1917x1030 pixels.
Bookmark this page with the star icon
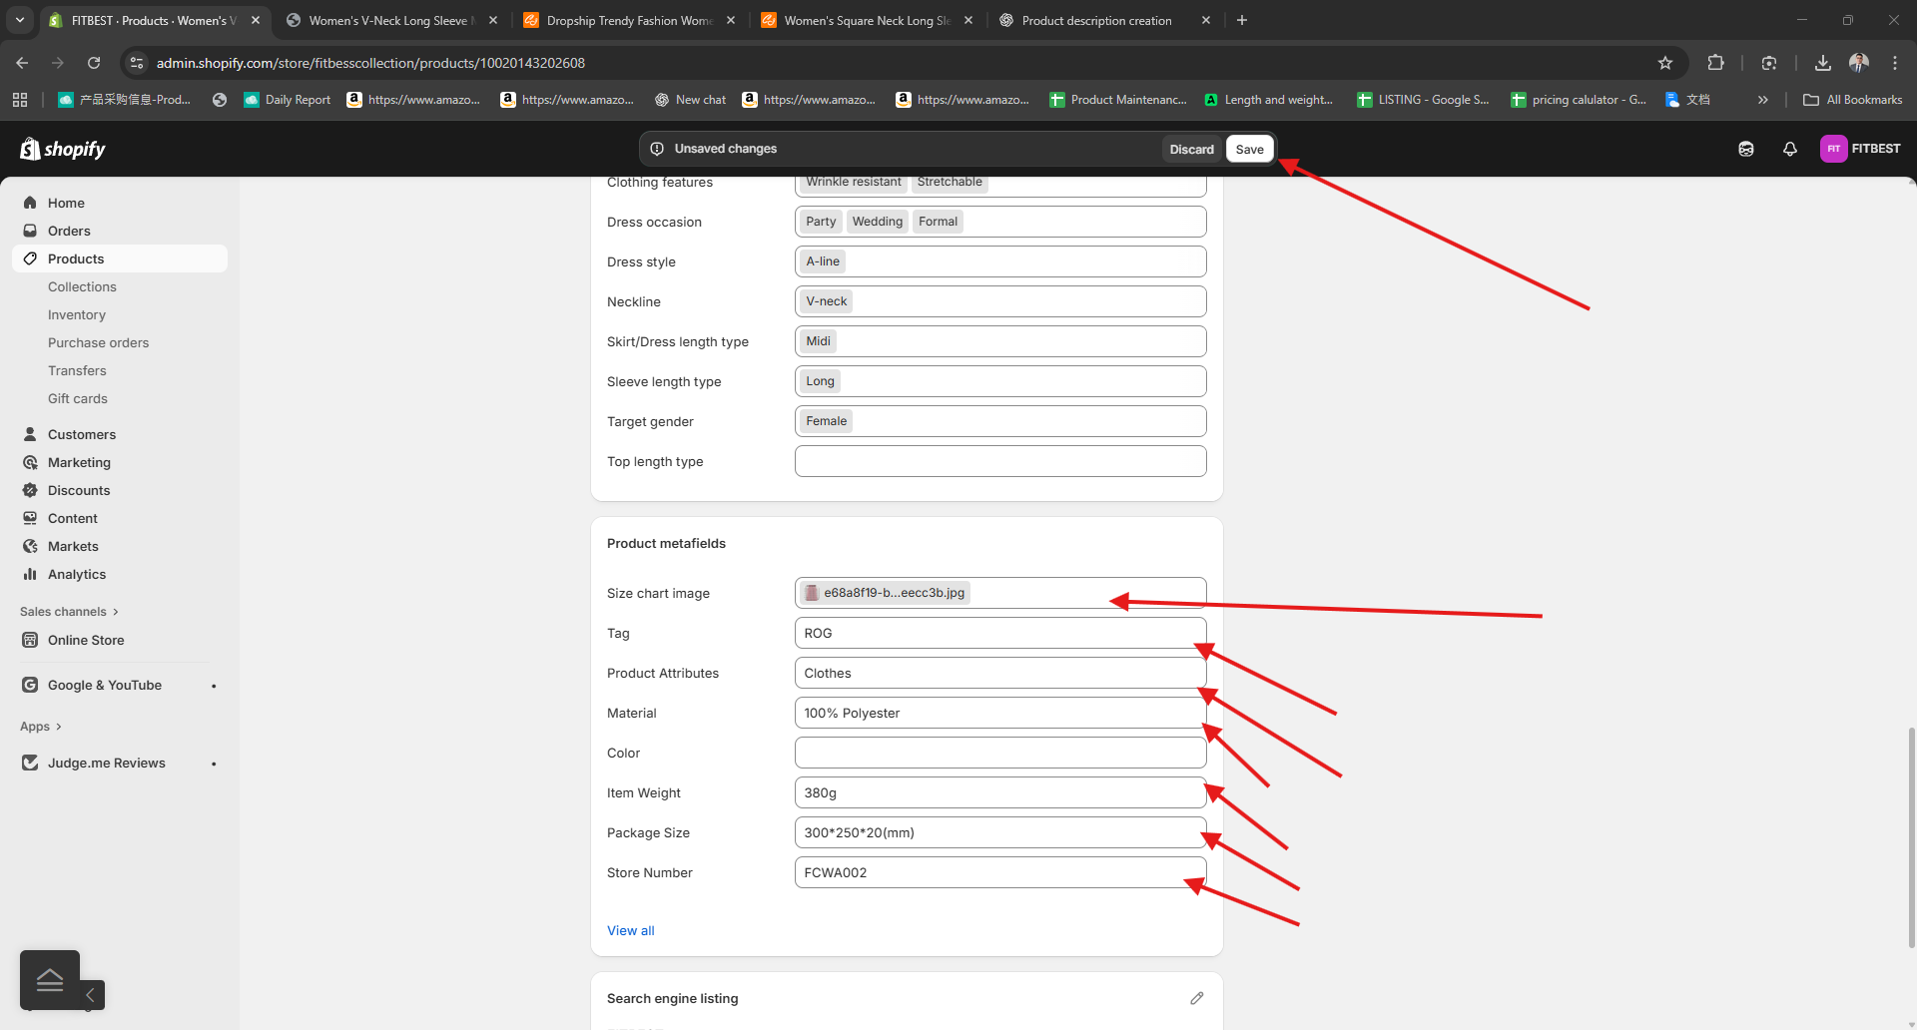point(1664,63)
